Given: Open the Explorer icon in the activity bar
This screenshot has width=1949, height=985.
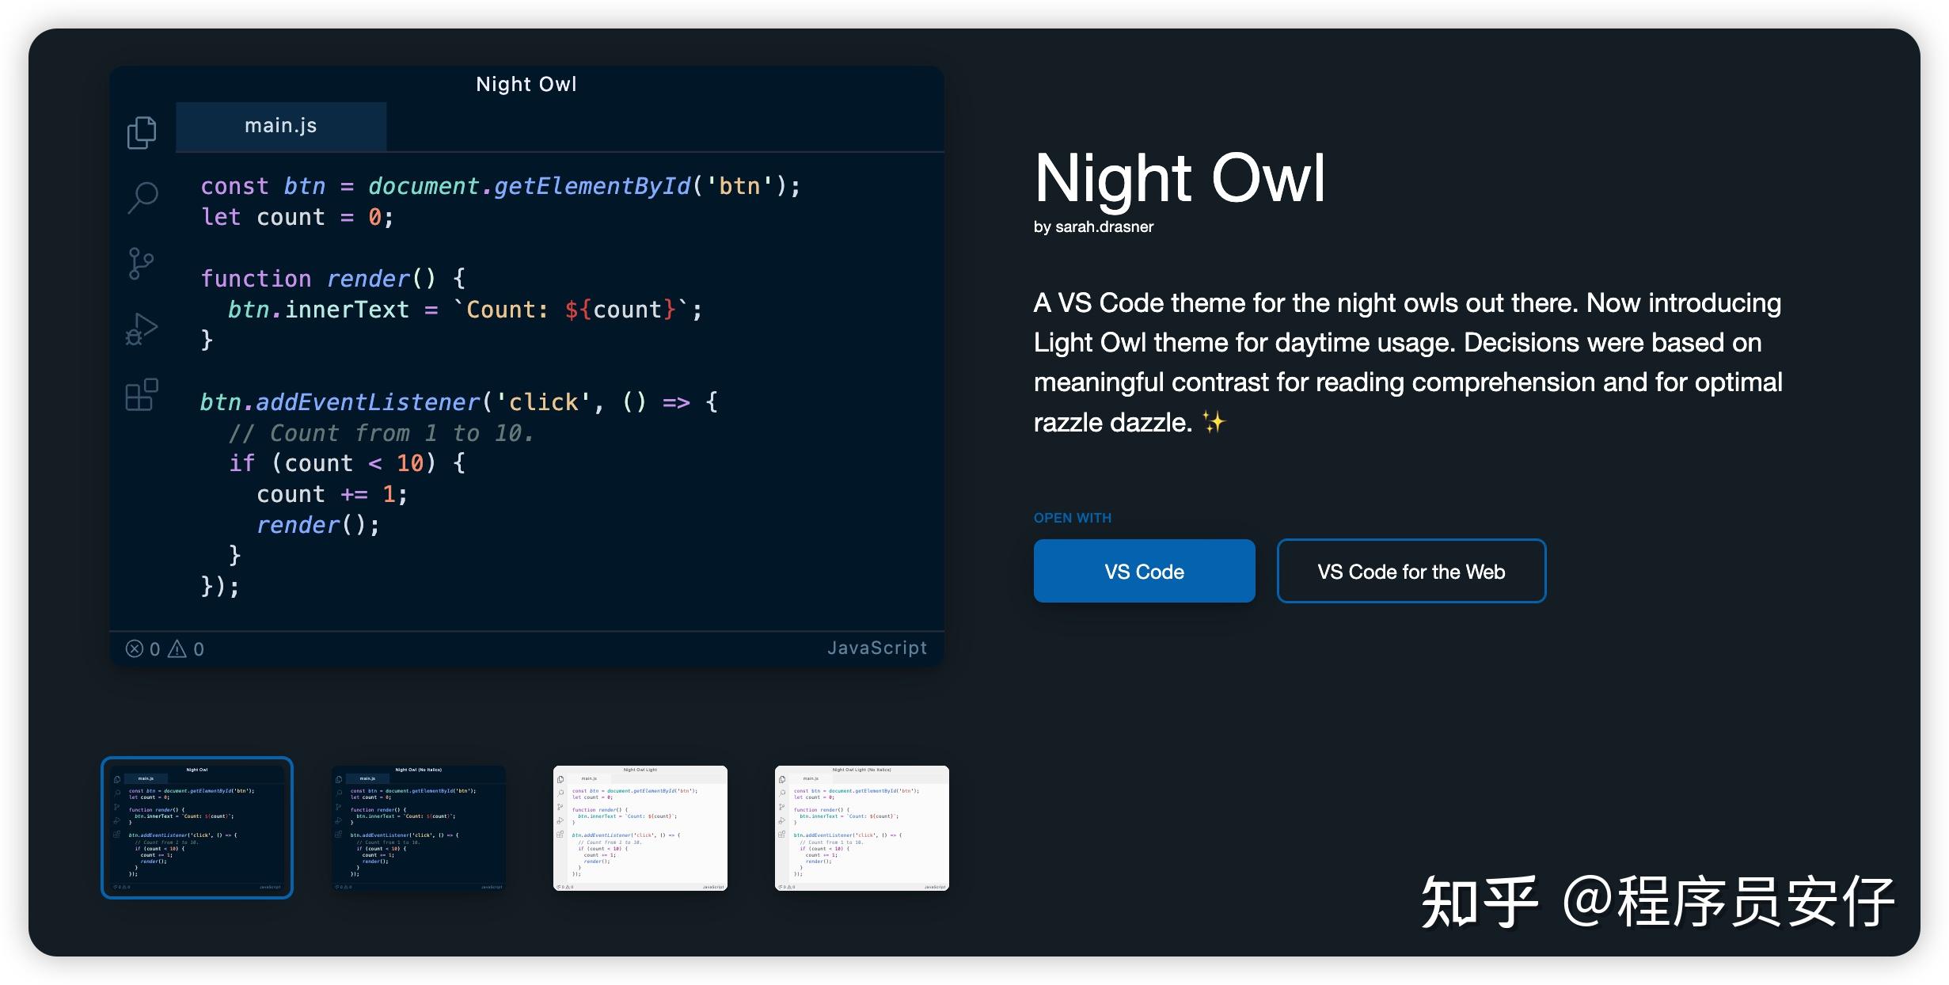Looking at the screenshot, I should point(142,132).
